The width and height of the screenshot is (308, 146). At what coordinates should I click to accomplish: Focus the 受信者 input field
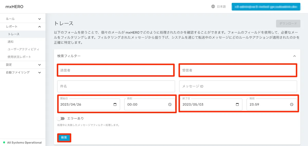[238, 70]
